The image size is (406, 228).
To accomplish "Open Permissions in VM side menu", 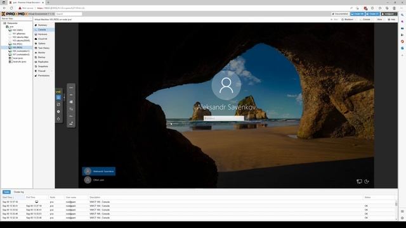I will (x=44, y=76).
